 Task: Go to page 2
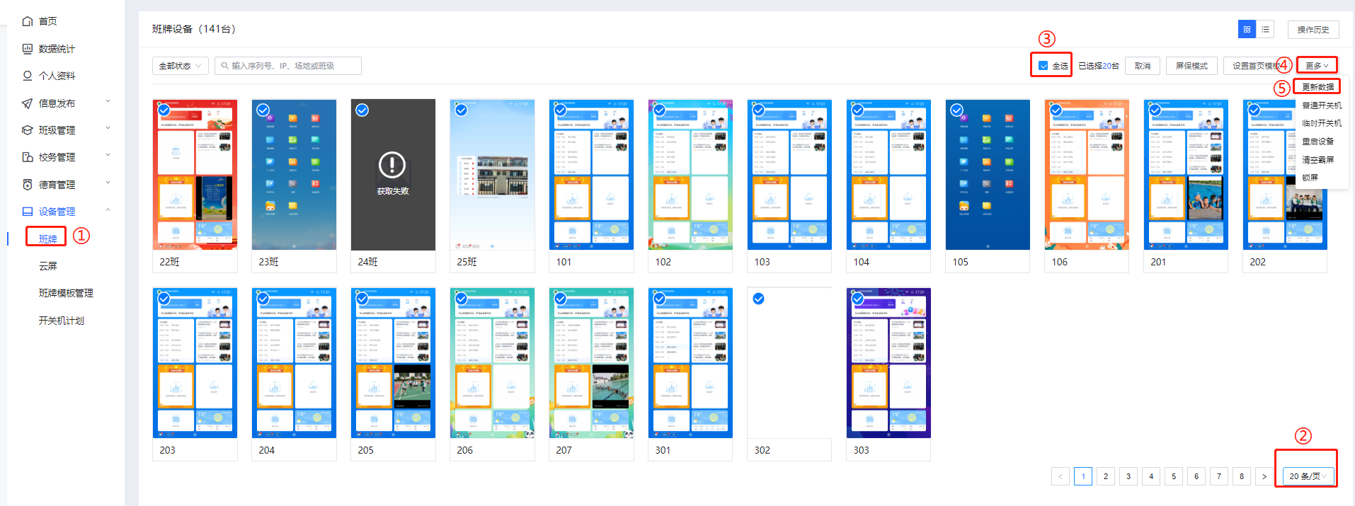[x=1106, y=476]
